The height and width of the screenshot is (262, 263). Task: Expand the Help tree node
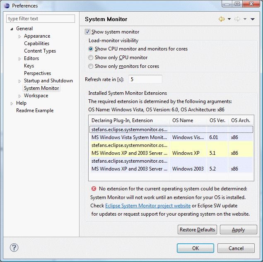pos(12,103)
